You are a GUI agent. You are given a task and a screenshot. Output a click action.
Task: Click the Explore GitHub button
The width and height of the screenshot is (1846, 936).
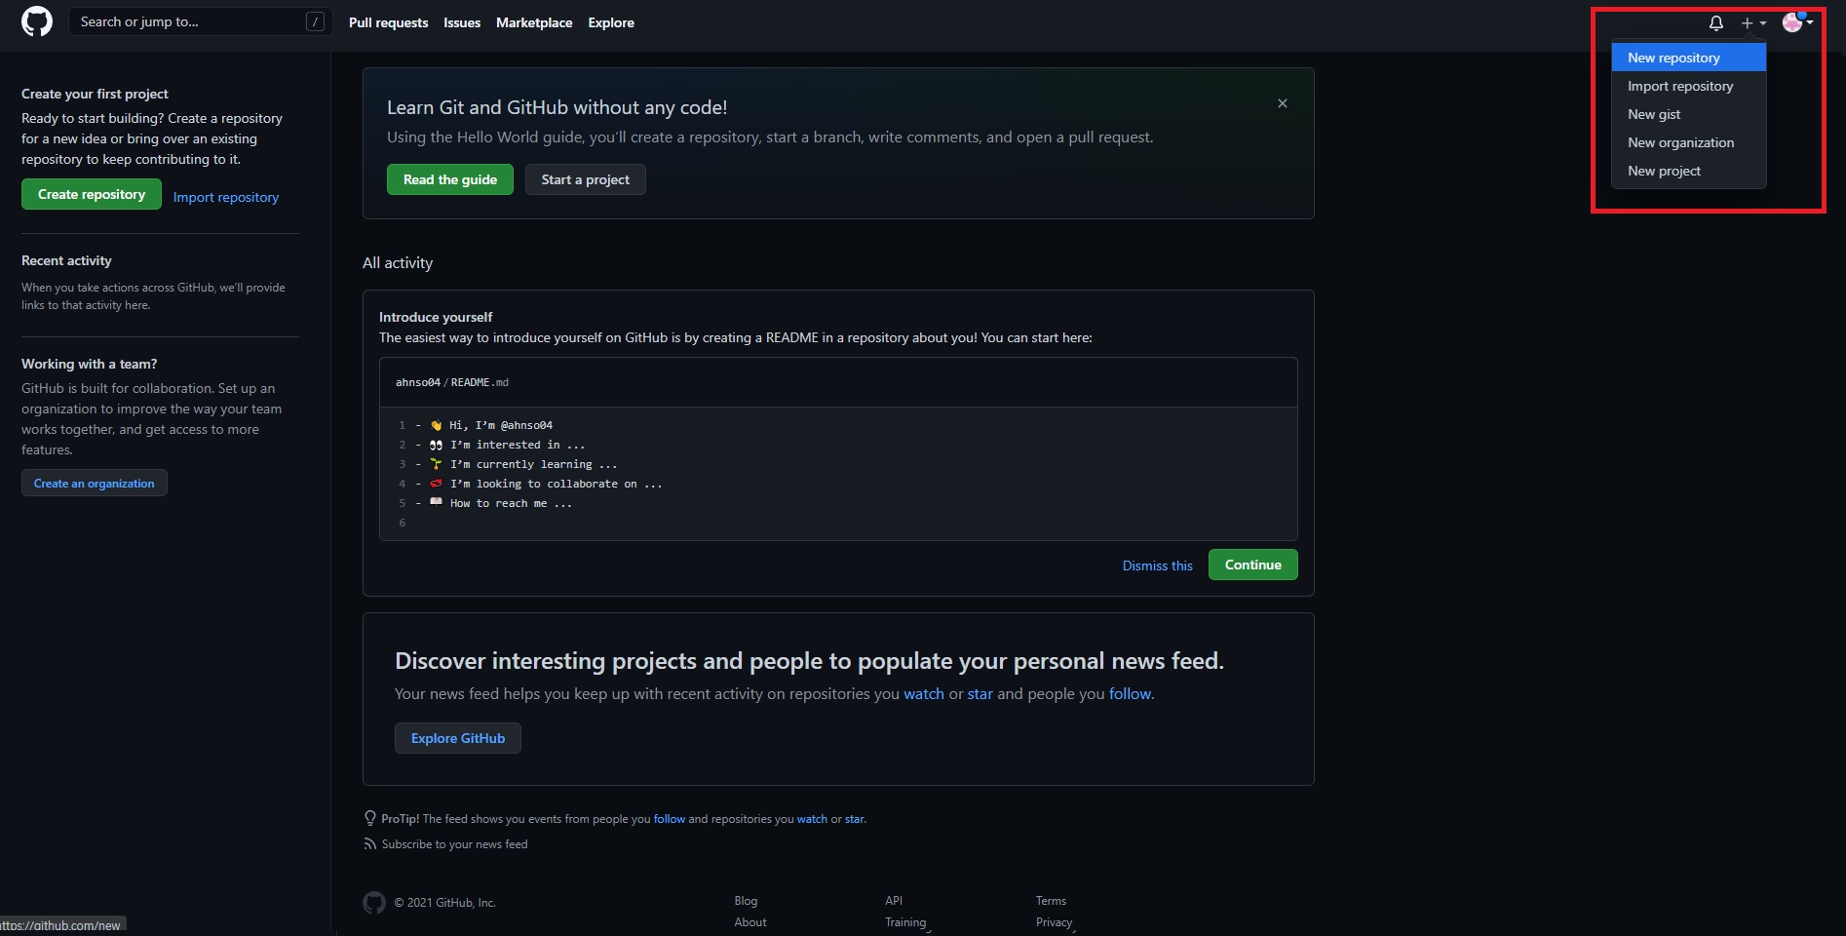pyautogui.click(x=458, y=738)
